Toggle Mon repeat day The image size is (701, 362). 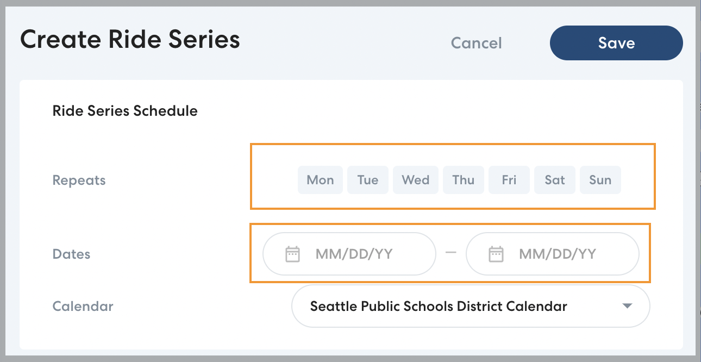tap(320, 180)
